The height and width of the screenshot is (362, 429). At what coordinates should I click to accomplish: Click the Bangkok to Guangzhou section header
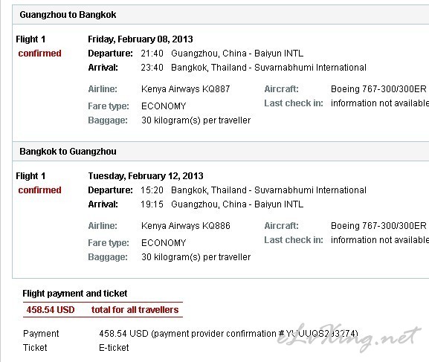point(68,152)
